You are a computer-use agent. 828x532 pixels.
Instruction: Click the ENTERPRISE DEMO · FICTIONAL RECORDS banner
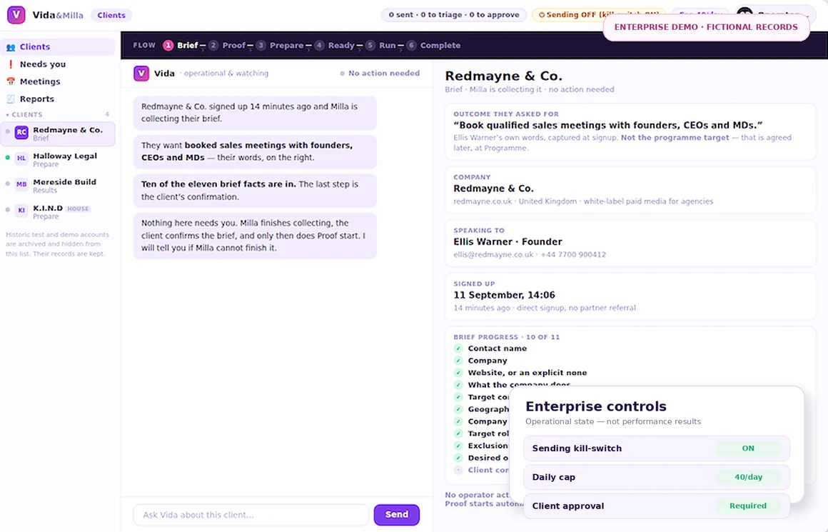click(706, 27)
